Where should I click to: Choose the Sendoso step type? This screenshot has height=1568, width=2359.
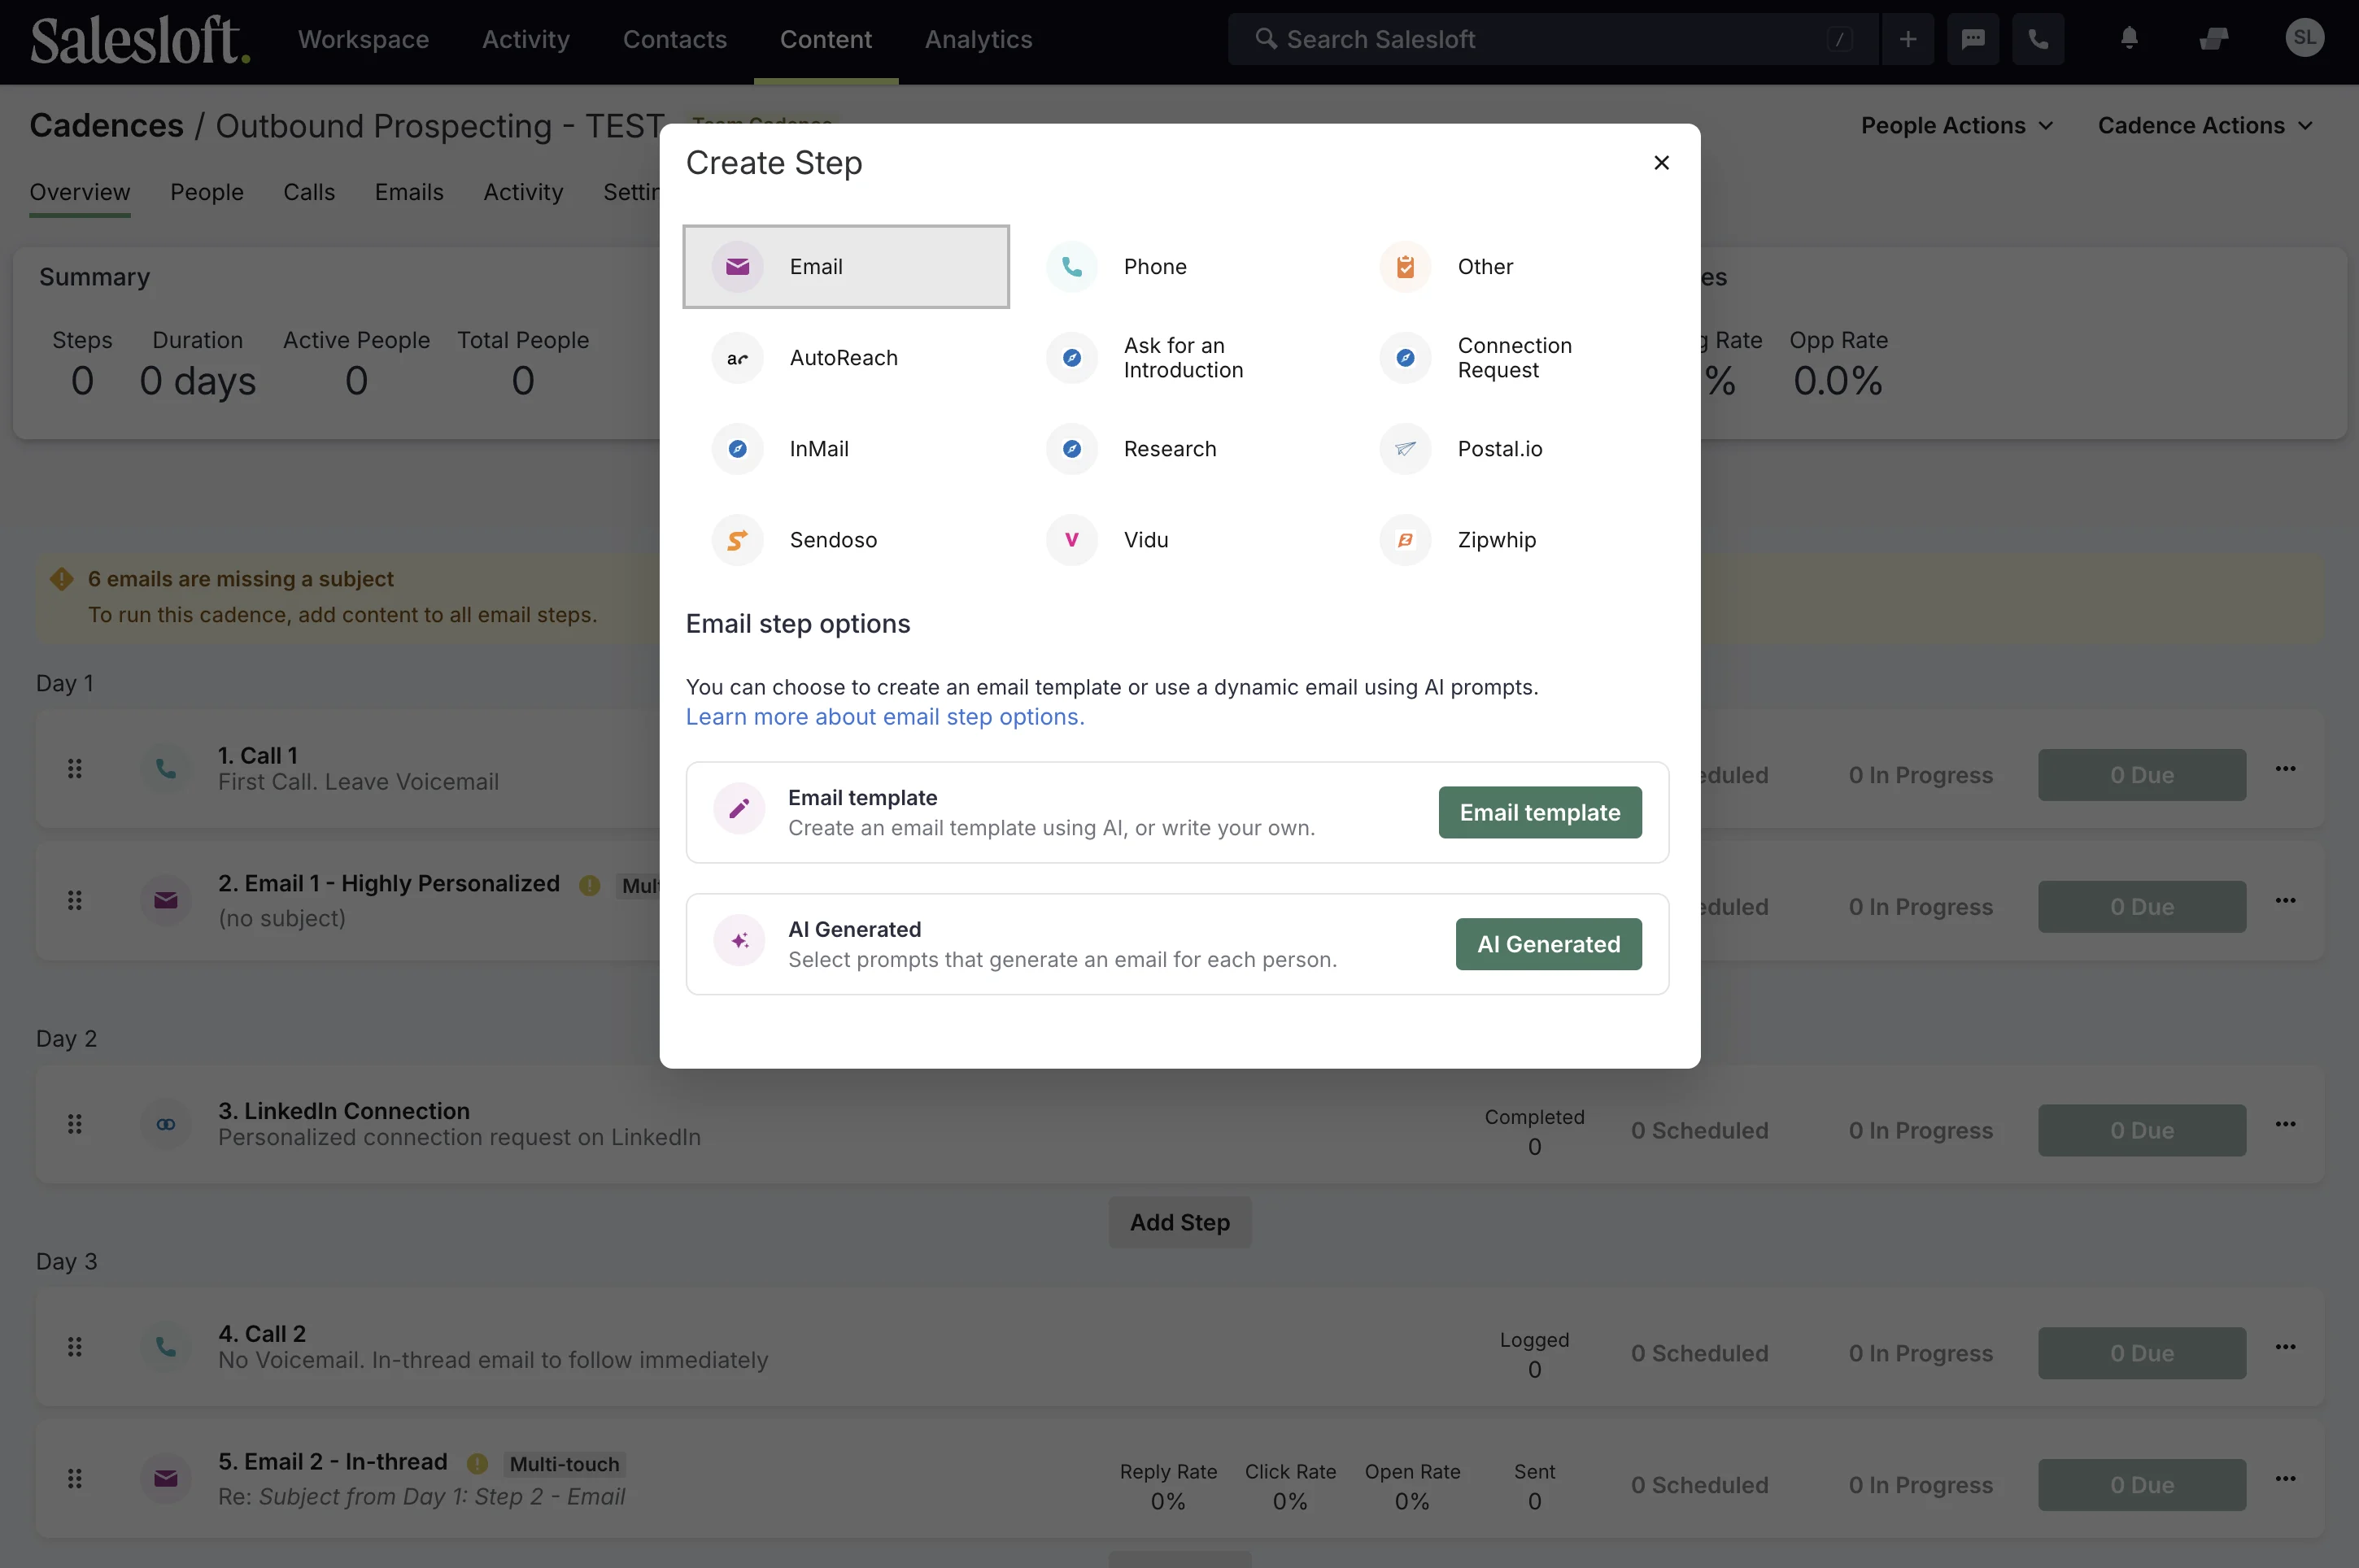click(x=845, y=540)
